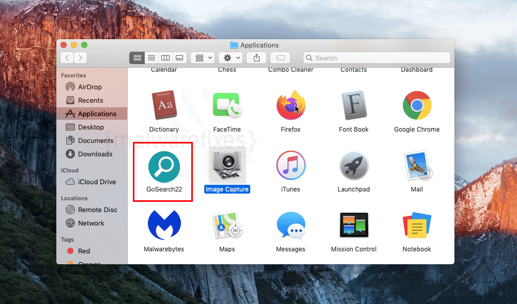Open the Messages app icon
517x304 pixels.
coord(291,225)
